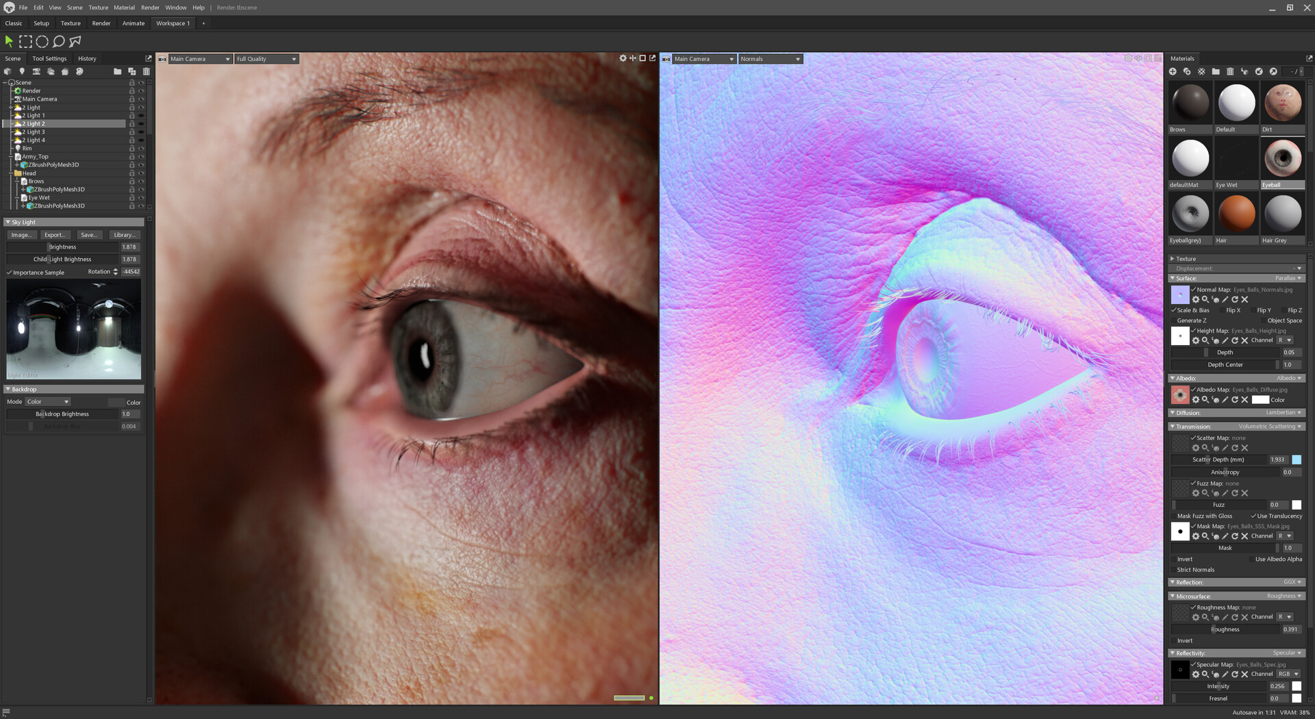
Task: Open the Full Quality dropdown
Action: (266, 59)
